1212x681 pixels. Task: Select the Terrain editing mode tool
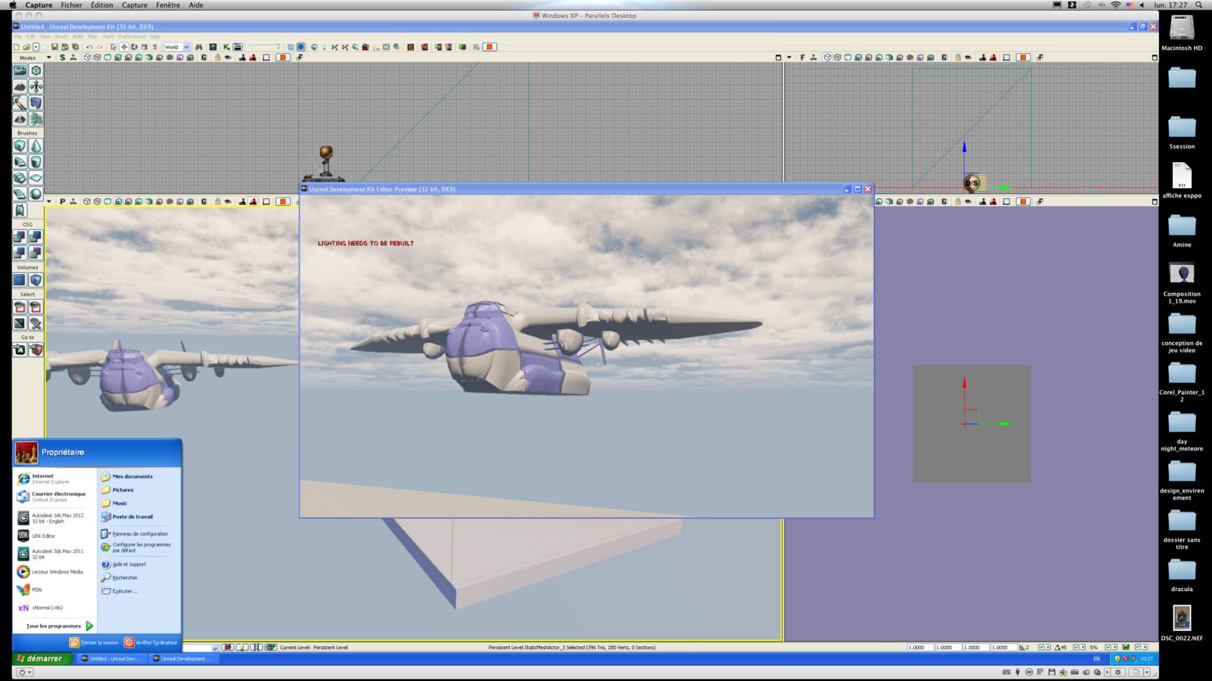20,86
